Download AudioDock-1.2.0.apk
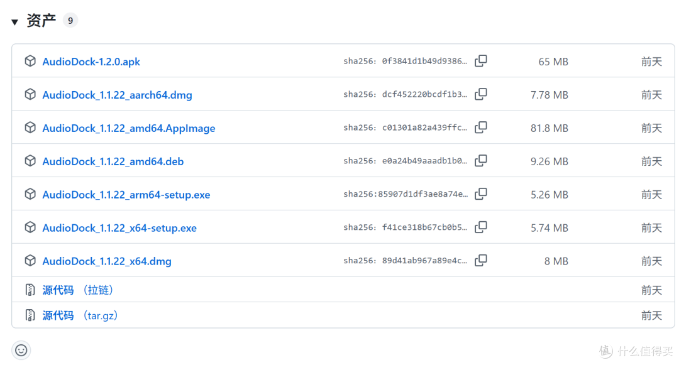This screenshot has height=365, width=679. (91, 62)
